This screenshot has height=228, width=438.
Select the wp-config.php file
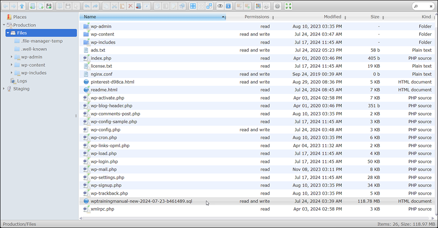(257, 130)
